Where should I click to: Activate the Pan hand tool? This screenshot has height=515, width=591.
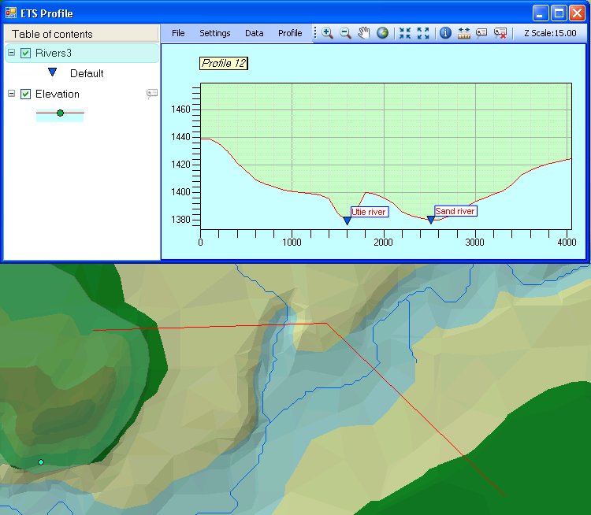click(x=364, y=33)
